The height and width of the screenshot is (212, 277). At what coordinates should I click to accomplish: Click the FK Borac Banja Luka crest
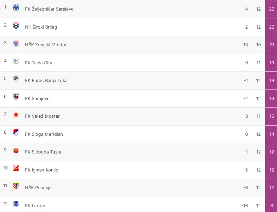pyautogui.click(x=16, y=79)
